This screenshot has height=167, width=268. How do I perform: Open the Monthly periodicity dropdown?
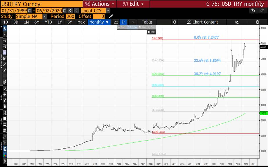(99, 22)
